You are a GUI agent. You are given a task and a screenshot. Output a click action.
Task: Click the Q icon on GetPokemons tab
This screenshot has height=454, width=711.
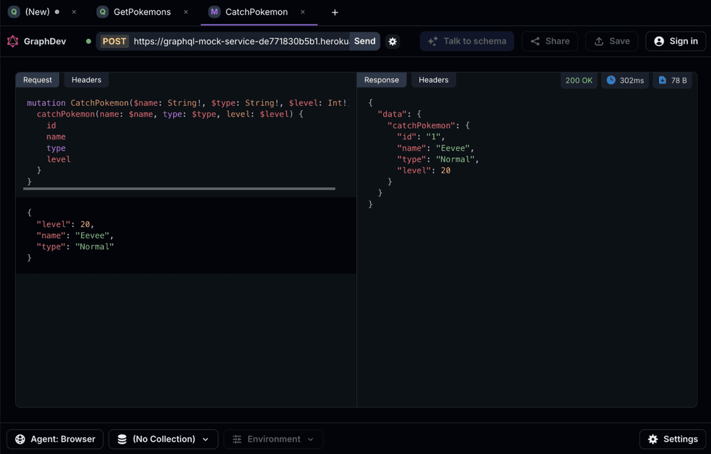pyautogui.click(x=103, y=13)
